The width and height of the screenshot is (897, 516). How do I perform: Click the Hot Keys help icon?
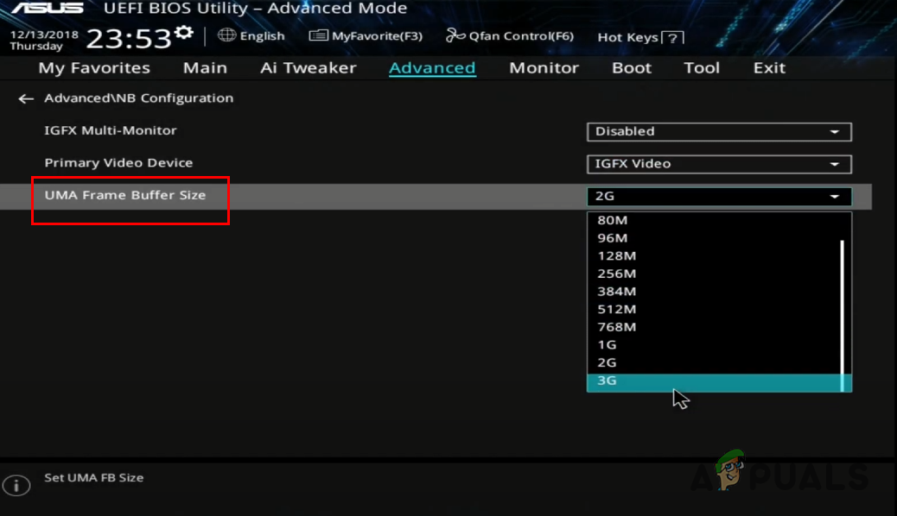(x=673, y=36)
